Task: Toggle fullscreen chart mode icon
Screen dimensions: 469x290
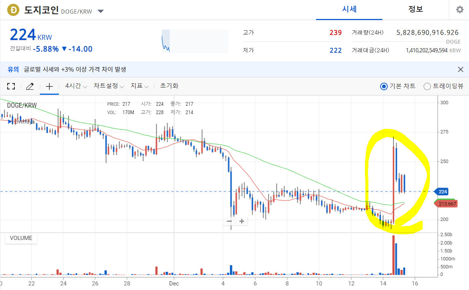Action: [x=11, y=86]
